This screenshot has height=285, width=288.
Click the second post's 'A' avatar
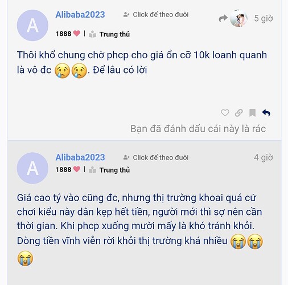(32, 168)
